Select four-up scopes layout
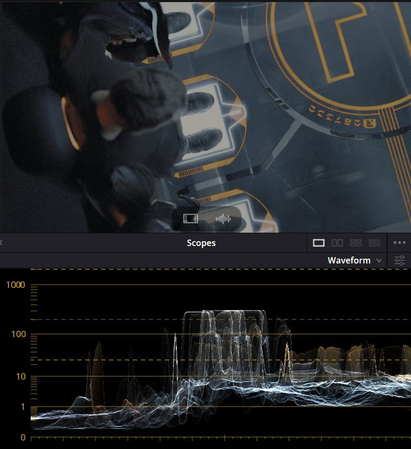Image resolution: width=411 pixels, height=449 pixels. 356,243
